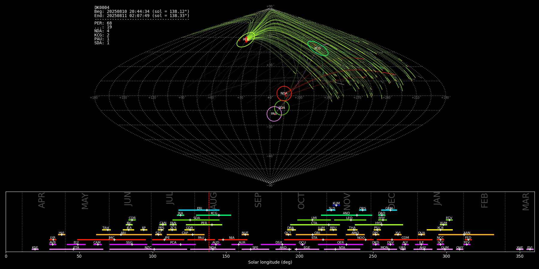Click the PAU shower label in timeline
Image resolution: width=539 pixels, height=269 pixels.
click(201, 238)
